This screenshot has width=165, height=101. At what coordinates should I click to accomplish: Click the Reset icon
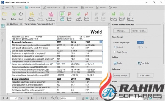pos(21,14)
